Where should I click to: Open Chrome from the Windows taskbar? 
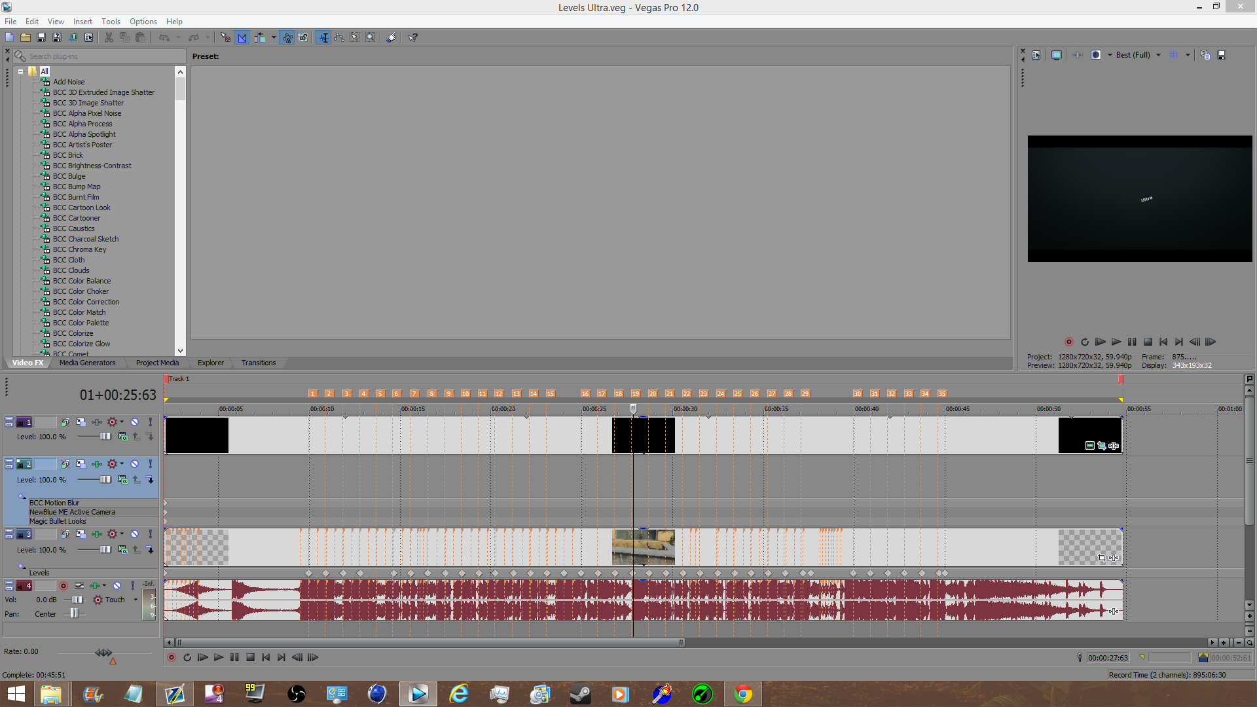[x=742, y=694]
